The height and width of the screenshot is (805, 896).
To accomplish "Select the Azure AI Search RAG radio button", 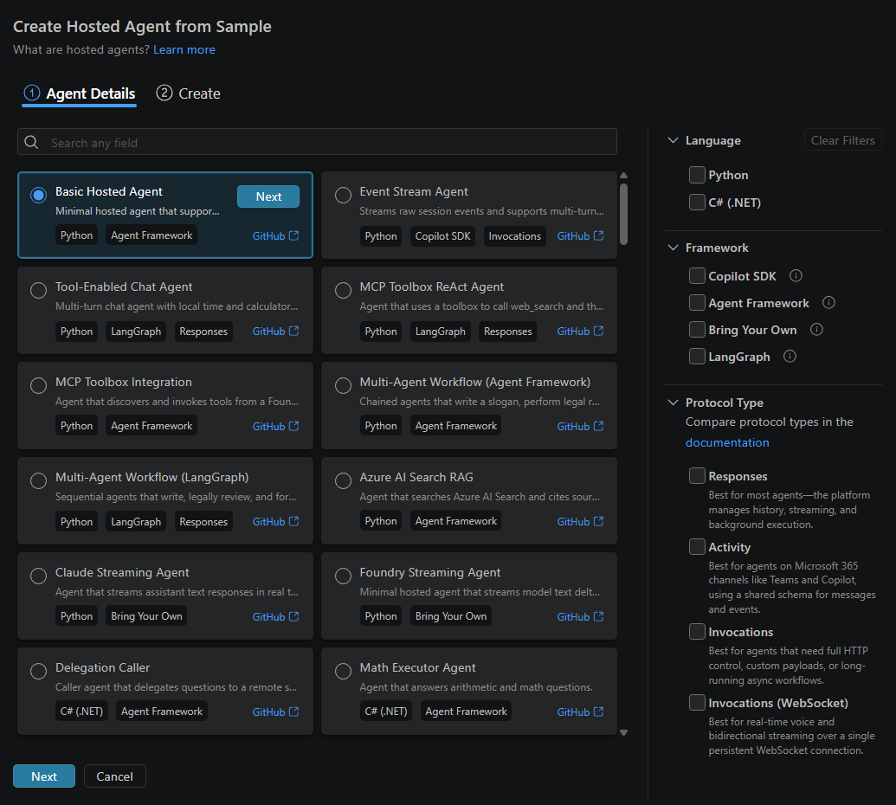I will click(x=343, y=481).
